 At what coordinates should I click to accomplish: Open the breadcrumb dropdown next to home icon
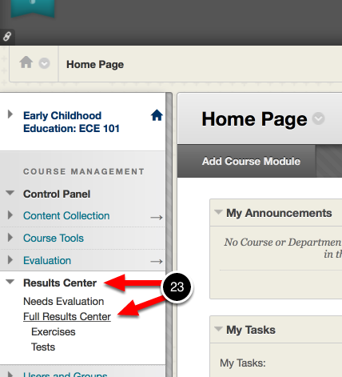pyautogui.click(x=44, y=63)
